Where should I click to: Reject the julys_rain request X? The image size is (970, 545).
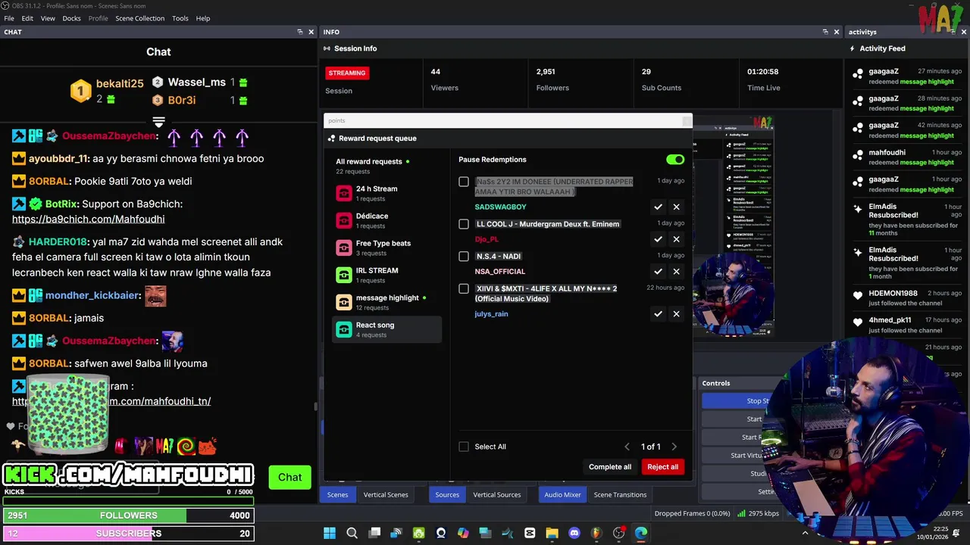click(677, 313)
